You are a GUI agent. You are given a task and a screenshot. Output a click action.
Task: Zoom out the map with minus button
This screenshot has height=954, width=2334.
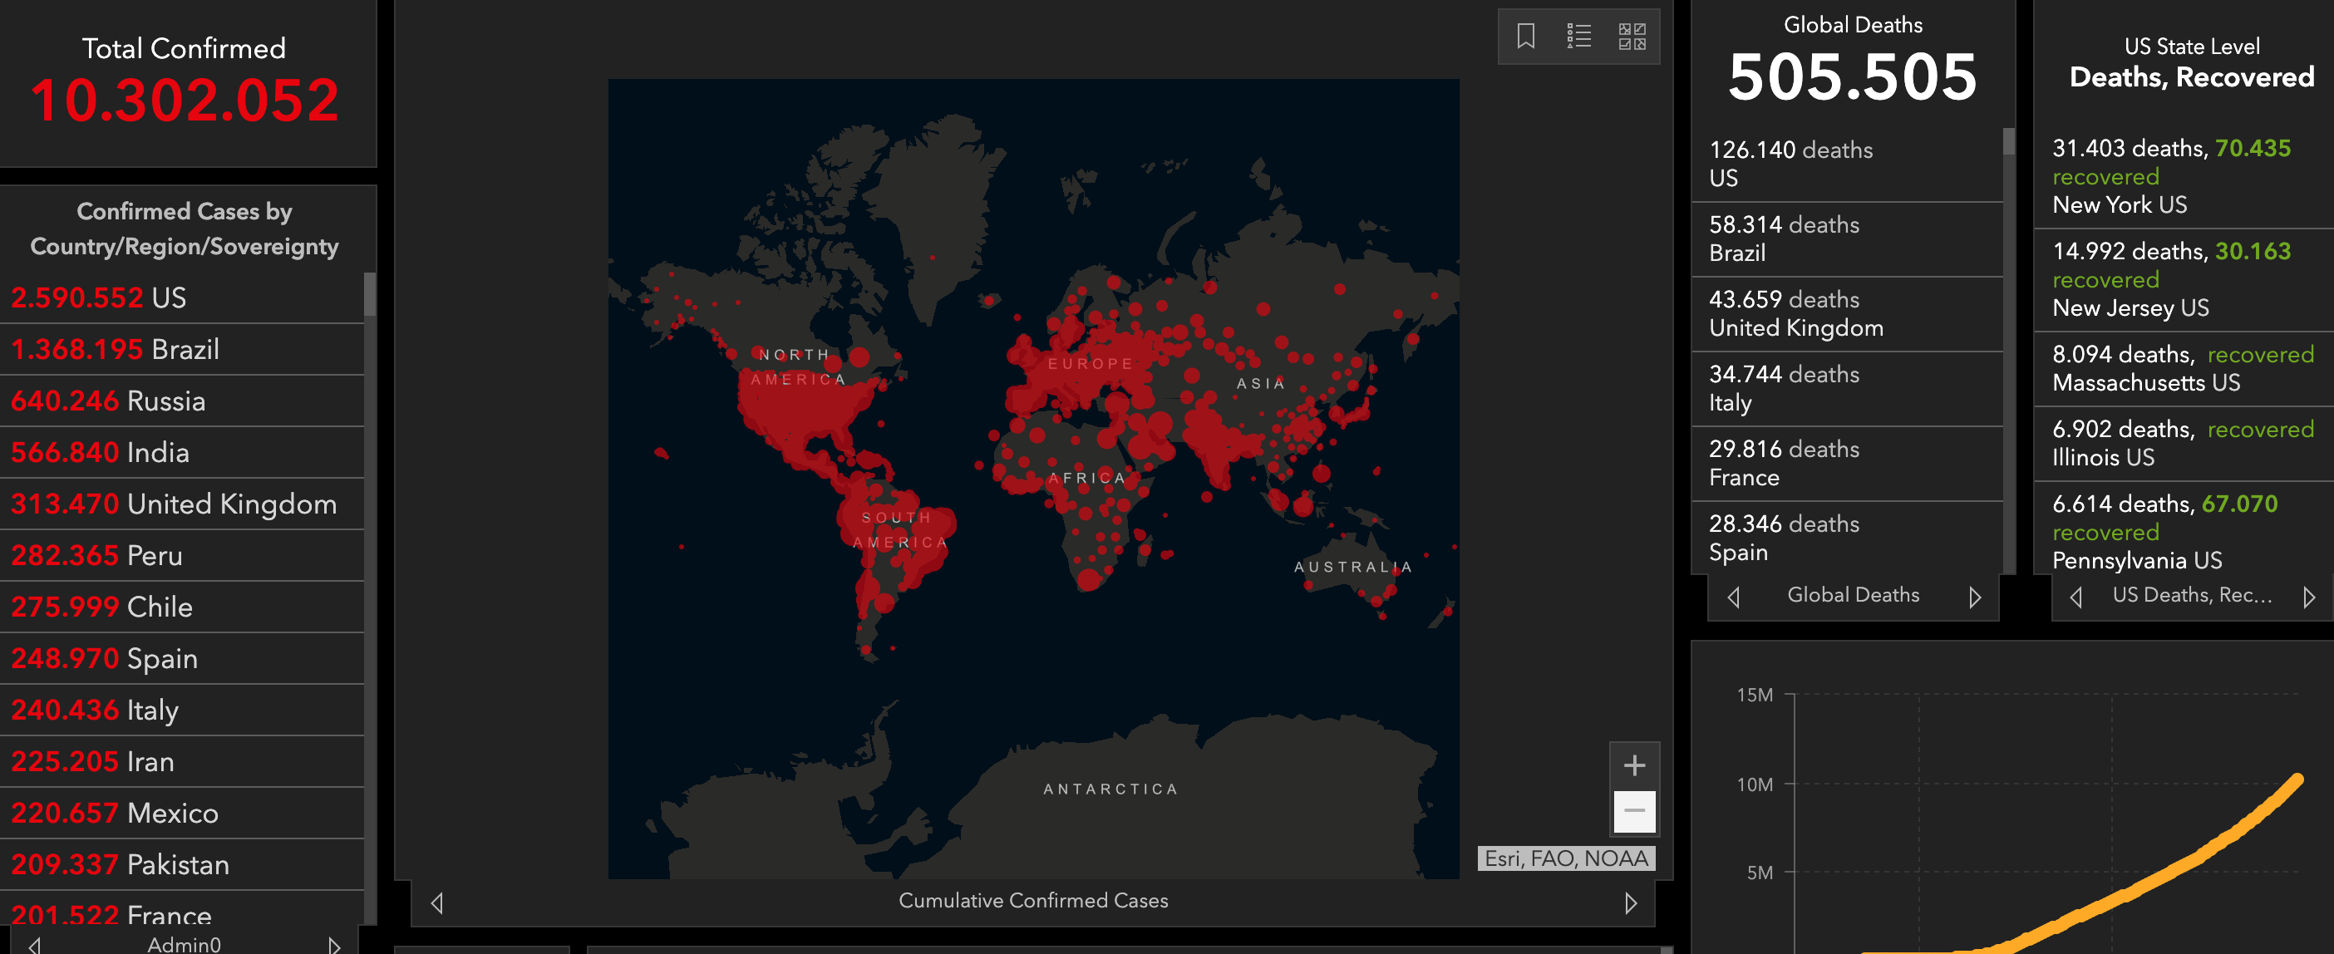(1633, 812)
